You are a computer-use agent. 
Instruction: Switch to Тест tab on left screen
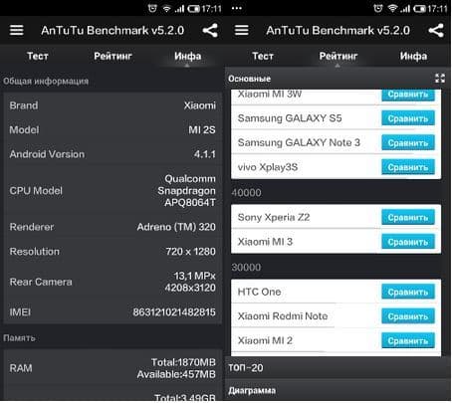click(38, 56)
